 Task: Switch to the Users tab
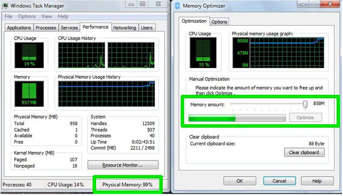tap(147, 28)
